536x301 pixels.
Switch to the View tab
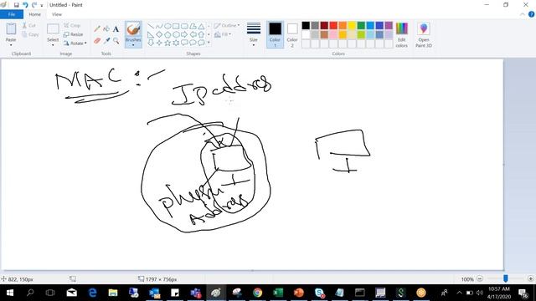(57, 14)
